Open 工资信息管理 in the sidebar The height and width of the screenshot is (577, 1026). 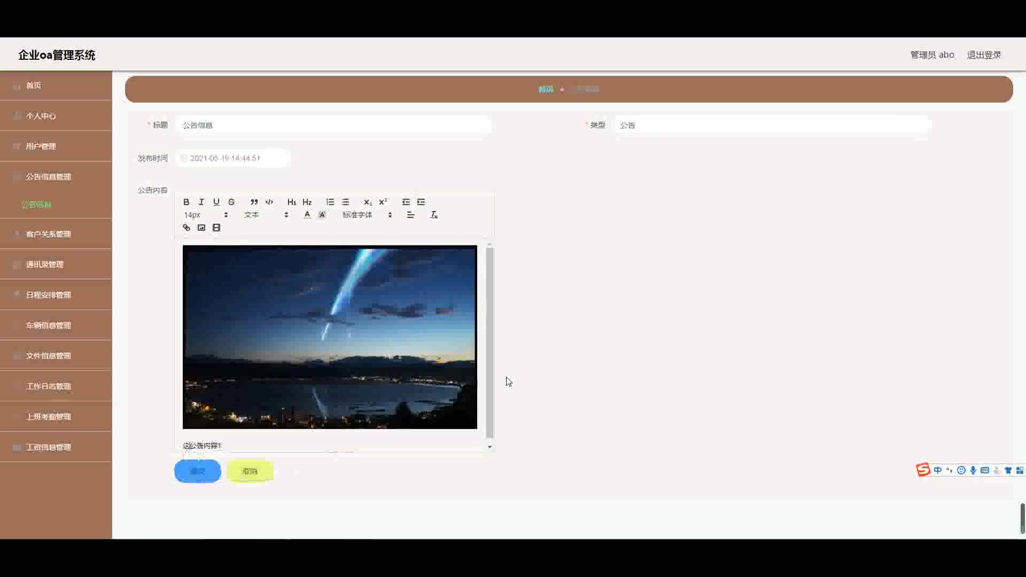click(56, 447)
